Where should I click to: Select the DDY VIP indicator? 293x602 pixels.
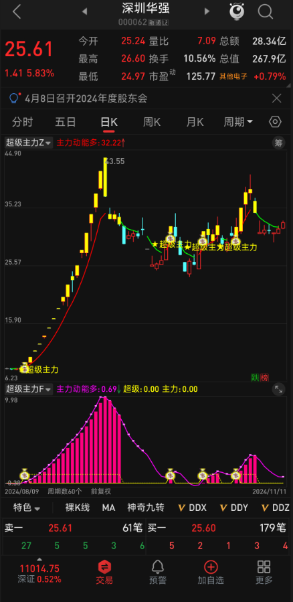click(x=234, y=508)
